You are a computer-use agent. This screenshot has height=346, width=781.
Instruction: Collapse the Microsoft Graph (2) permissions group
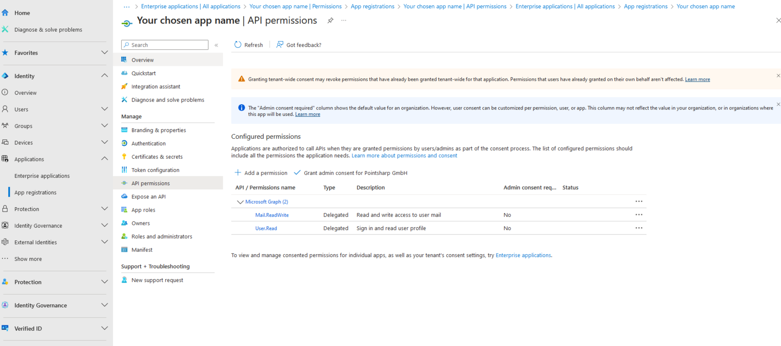pyautogui.click(x=240, y=202)
